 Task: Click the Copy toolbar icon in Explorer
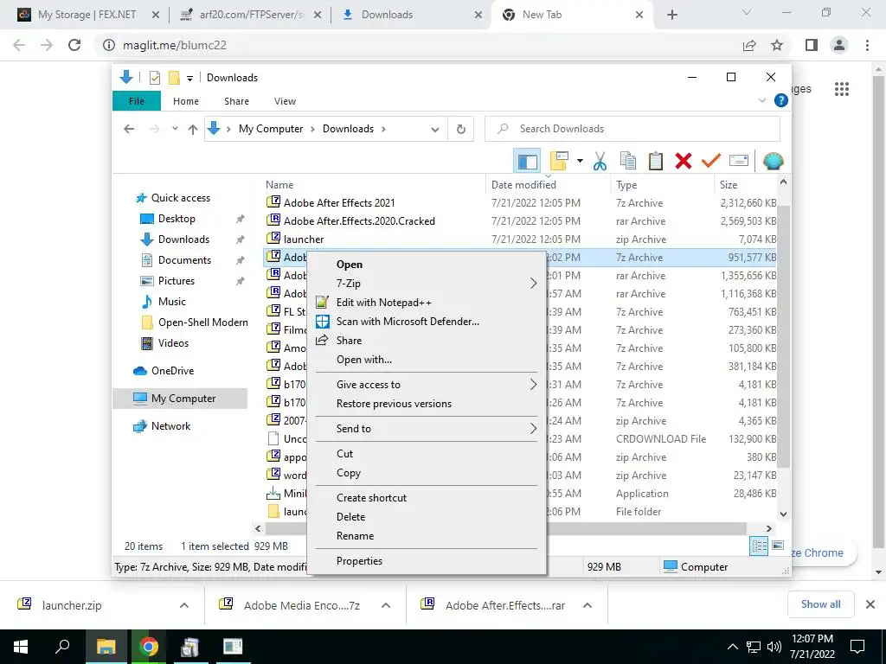coord(628,162)
